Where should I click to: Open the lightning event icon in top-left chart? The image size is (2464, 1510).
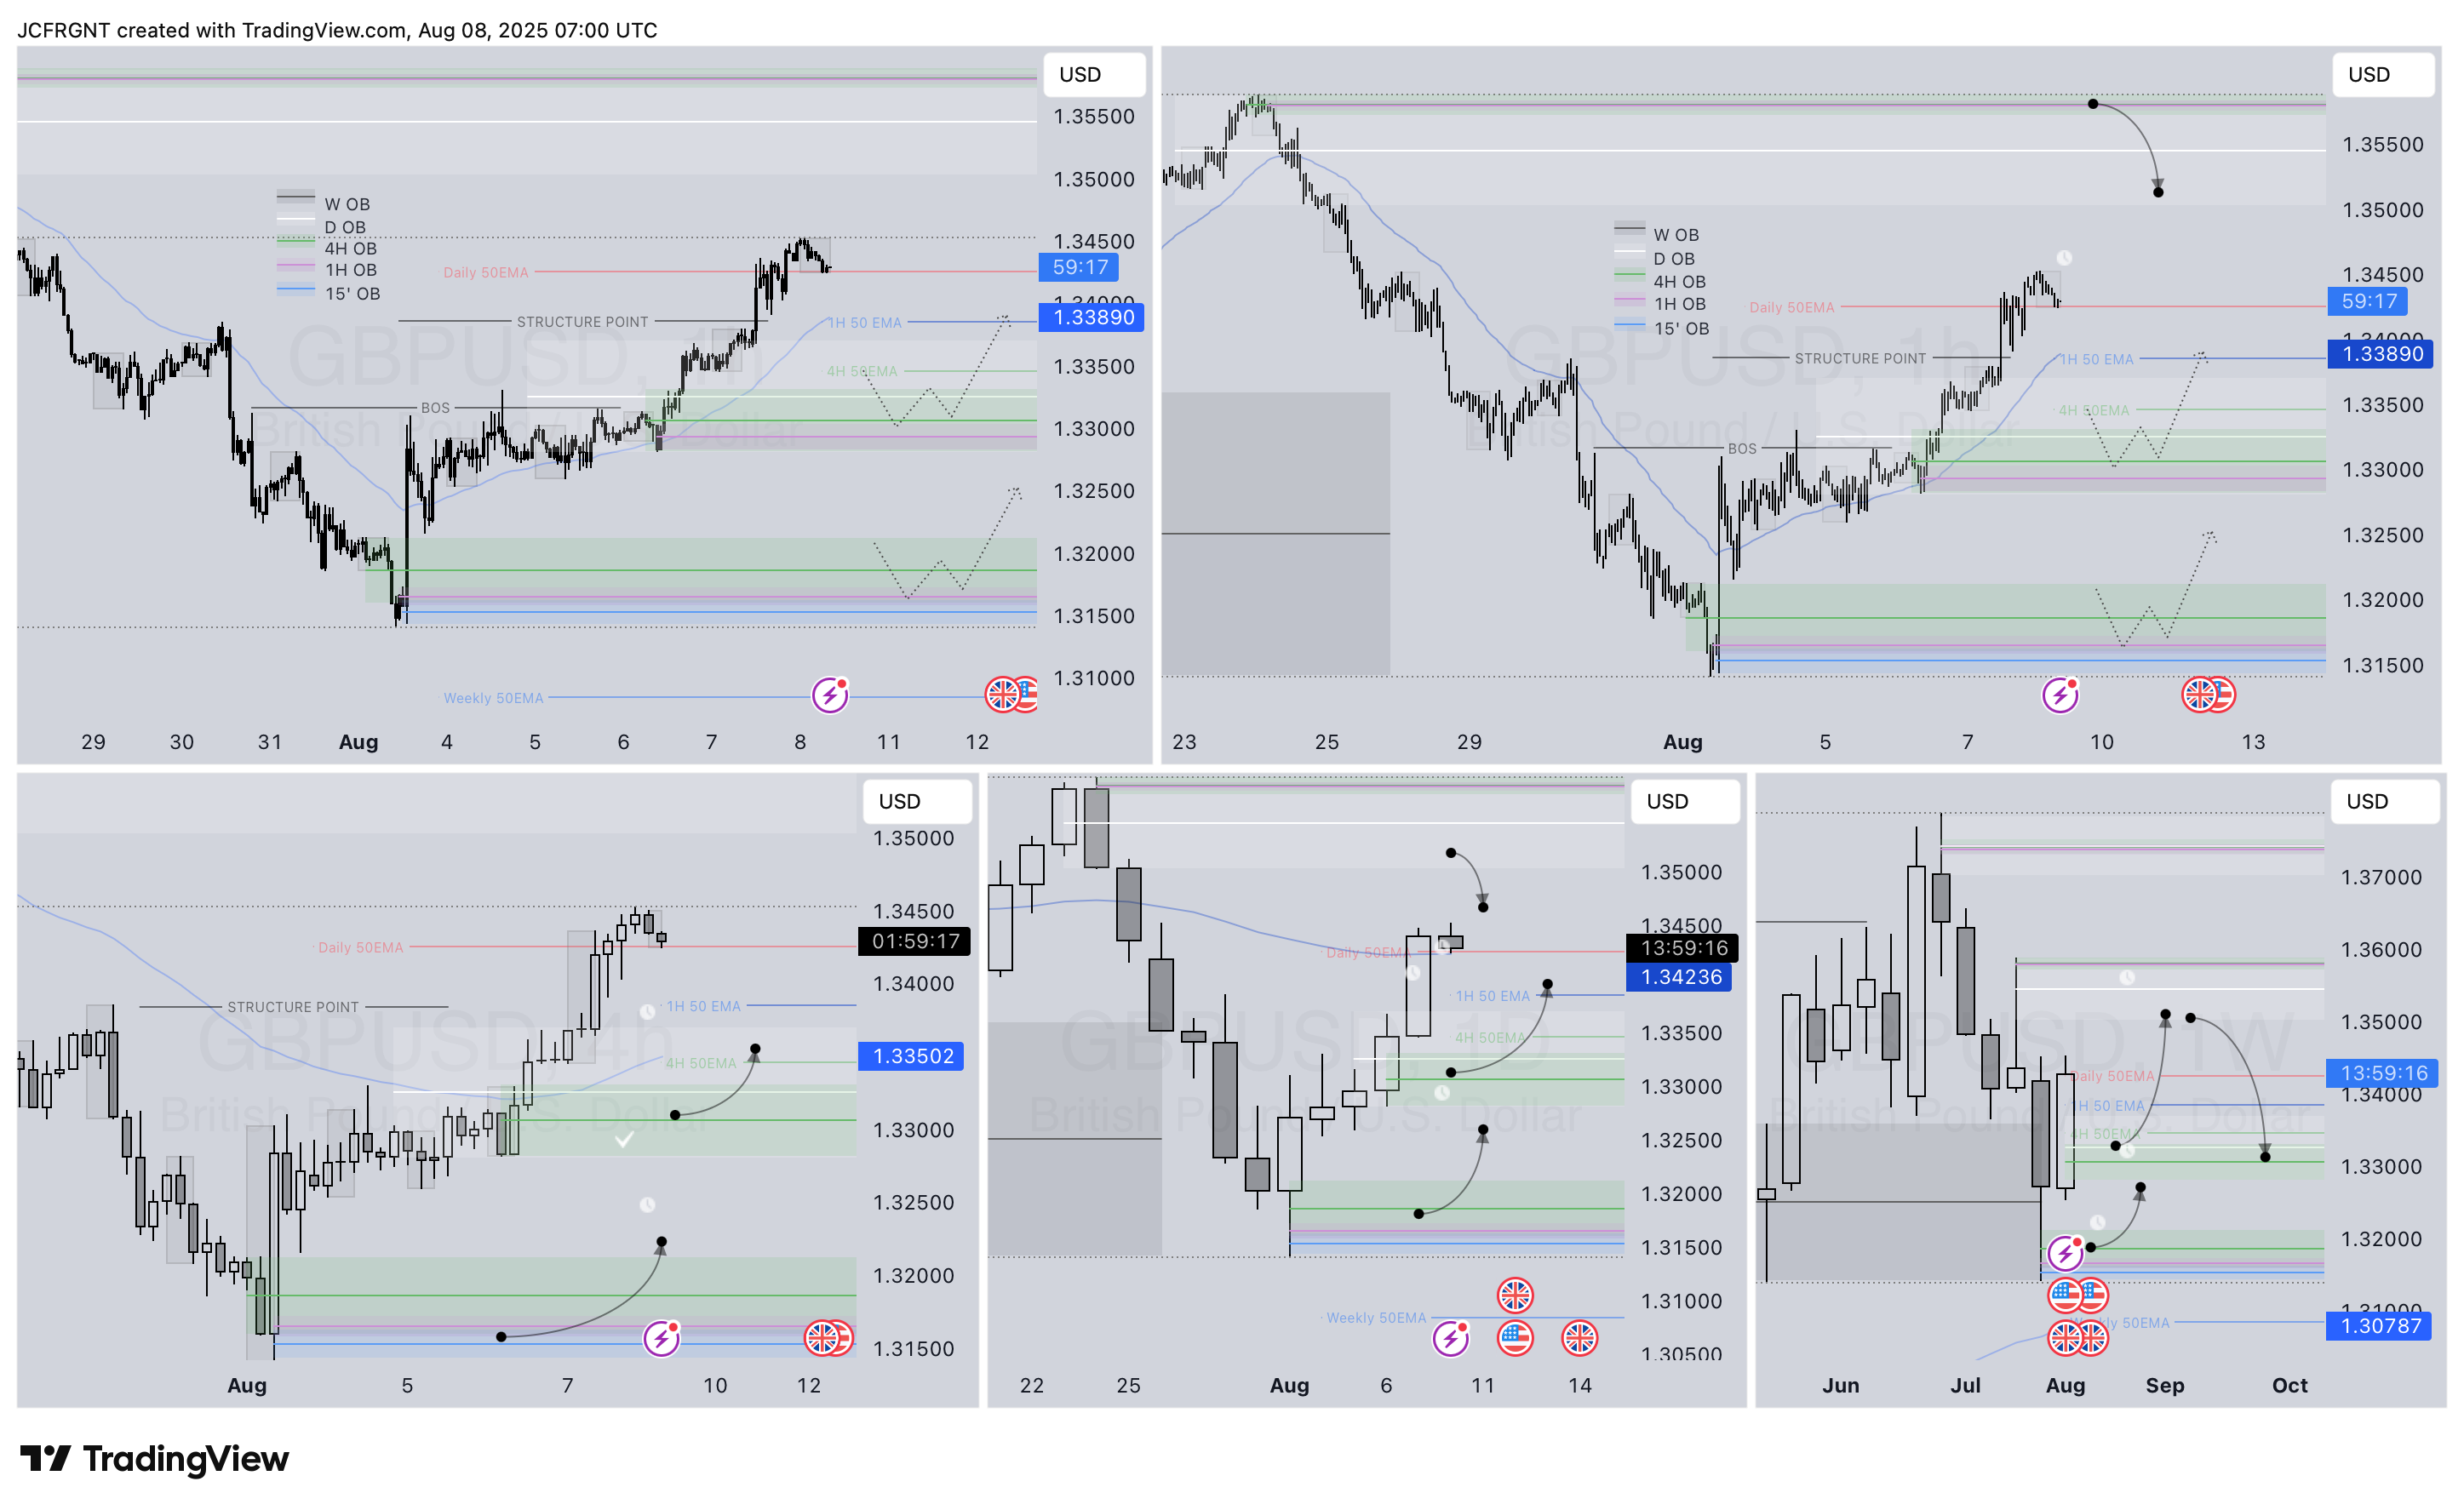(x=830, y=694)
